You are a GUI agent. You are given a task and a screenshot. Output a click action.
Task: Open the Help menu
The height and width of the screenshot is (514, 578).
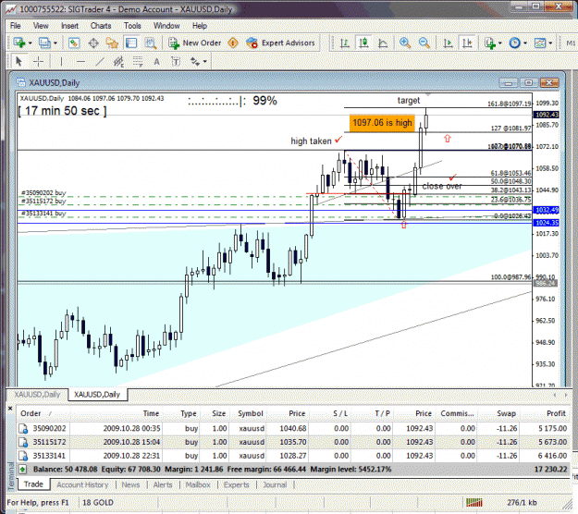(200, 26)
